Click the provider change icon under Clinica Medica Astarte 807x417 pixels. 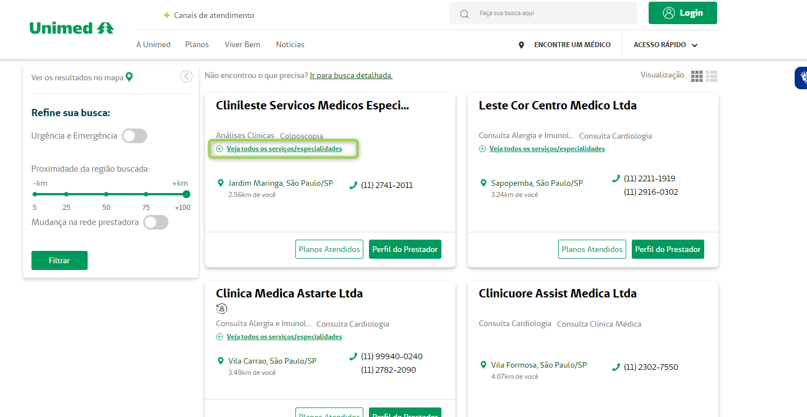click(222, 308)
